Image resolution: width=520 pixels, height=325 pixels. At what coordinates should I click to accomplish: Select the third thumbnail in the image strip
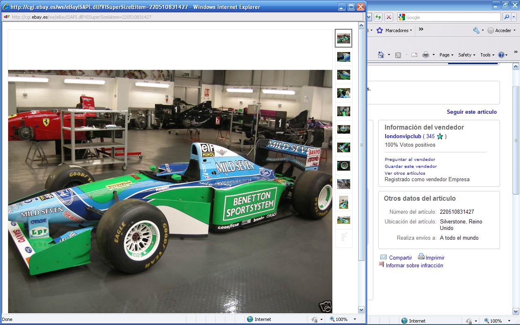click(343, 75)
